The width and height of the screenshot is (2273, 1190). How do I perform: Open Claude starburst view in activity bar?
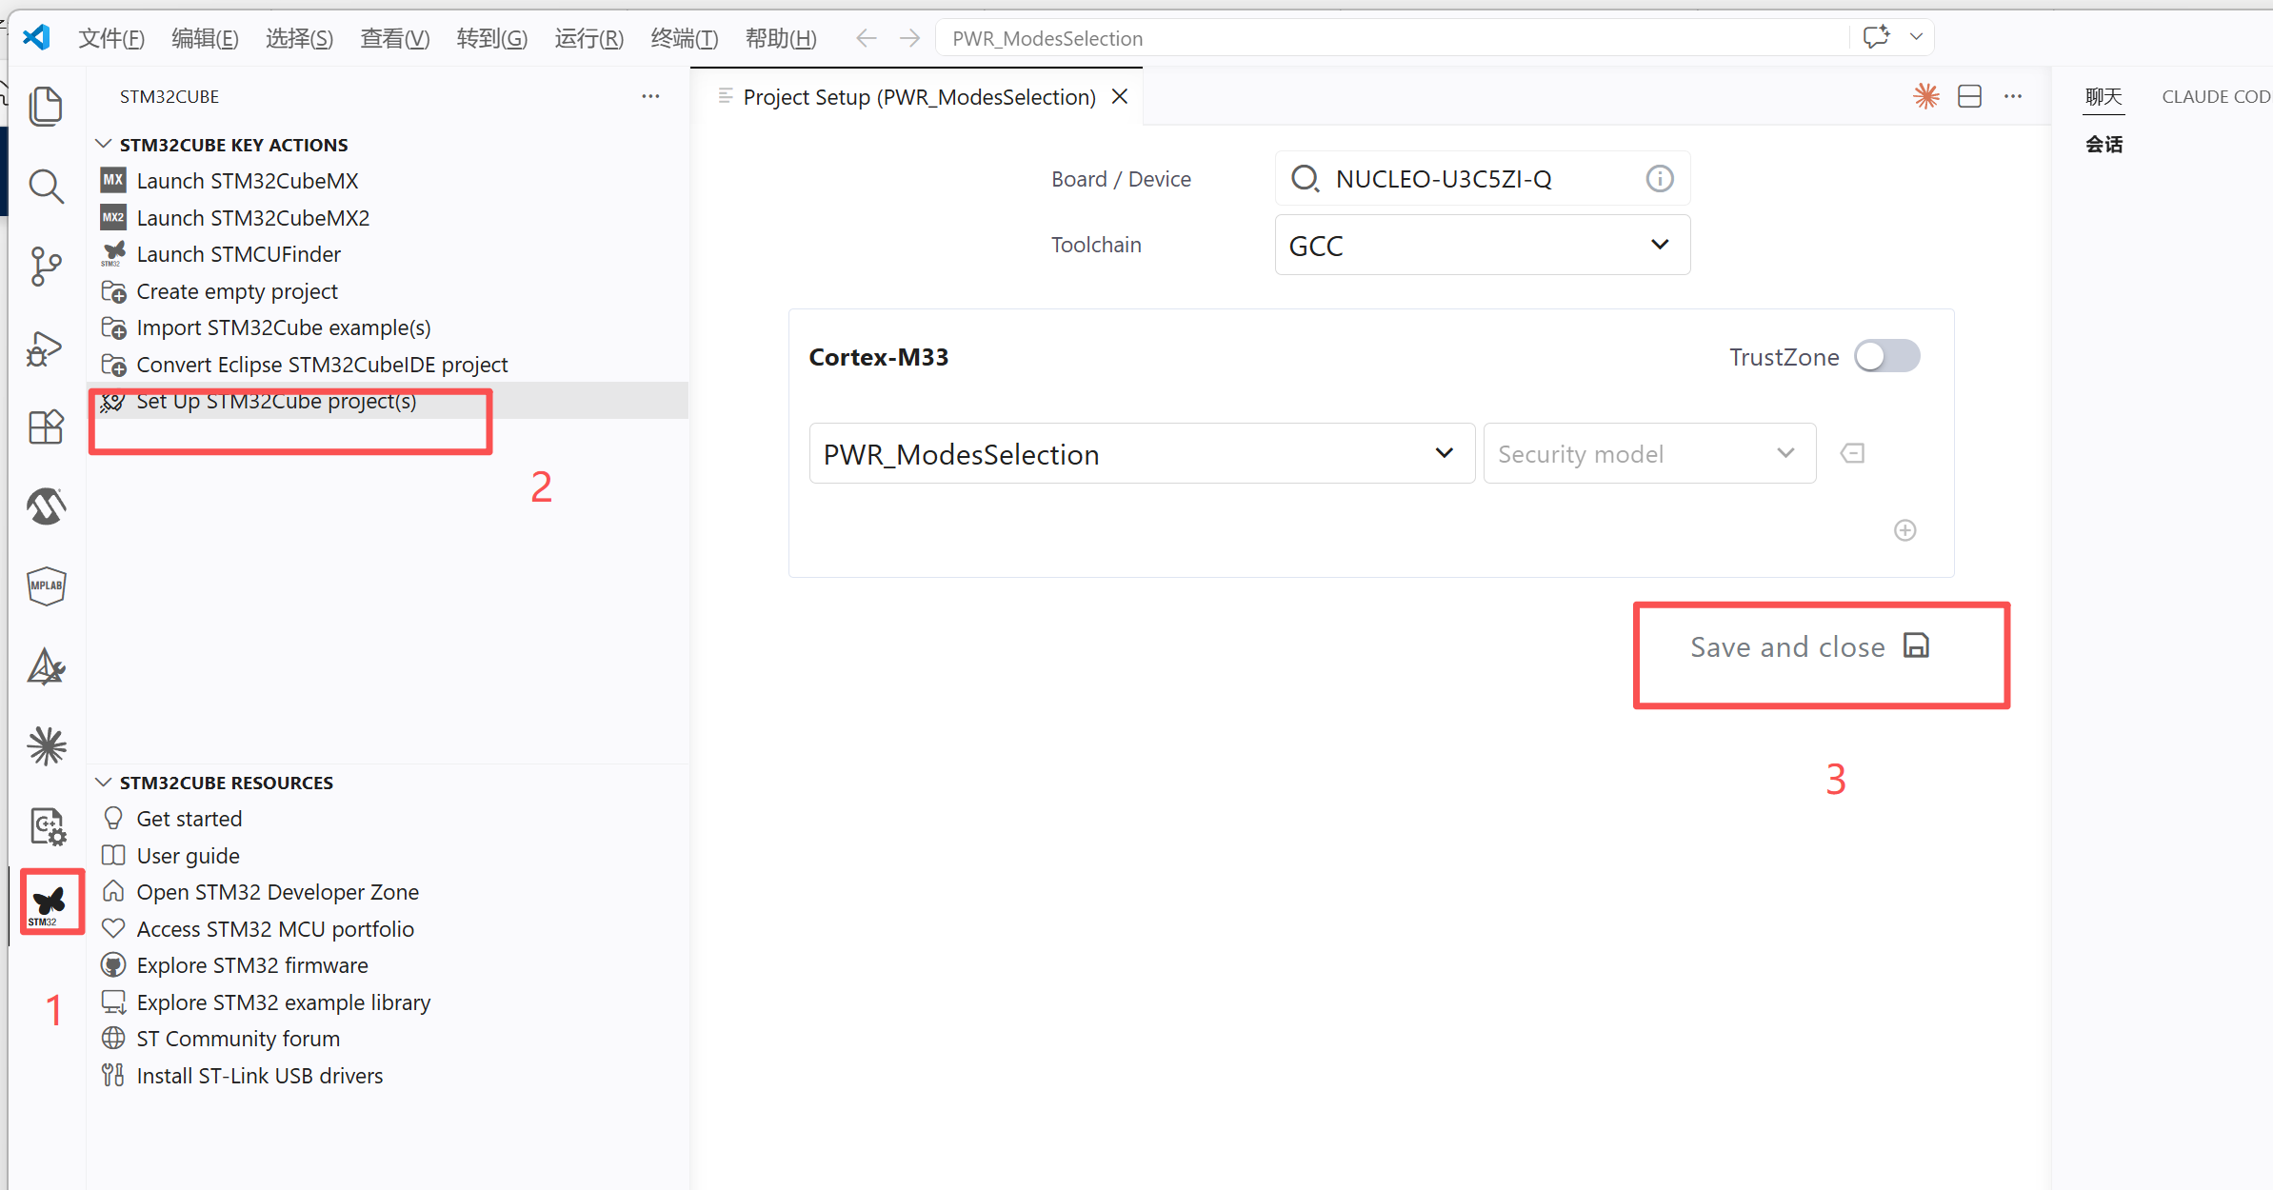[46, 745]
